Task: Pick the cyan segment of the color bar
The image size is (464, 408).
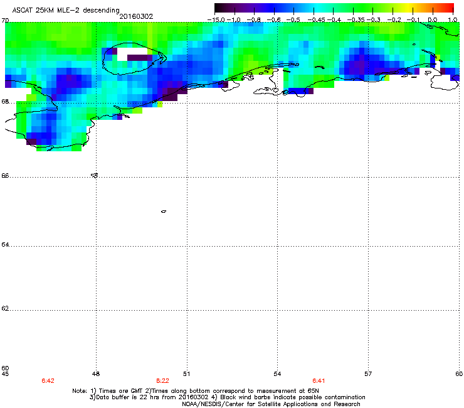Action: click(318, 8)
